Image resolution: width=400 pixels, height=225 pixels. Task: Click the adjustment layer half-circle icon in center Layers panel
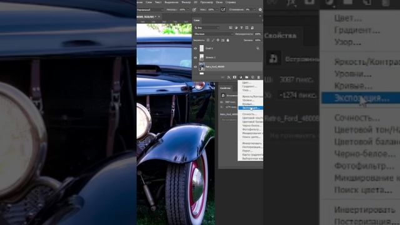pos(241,77)
